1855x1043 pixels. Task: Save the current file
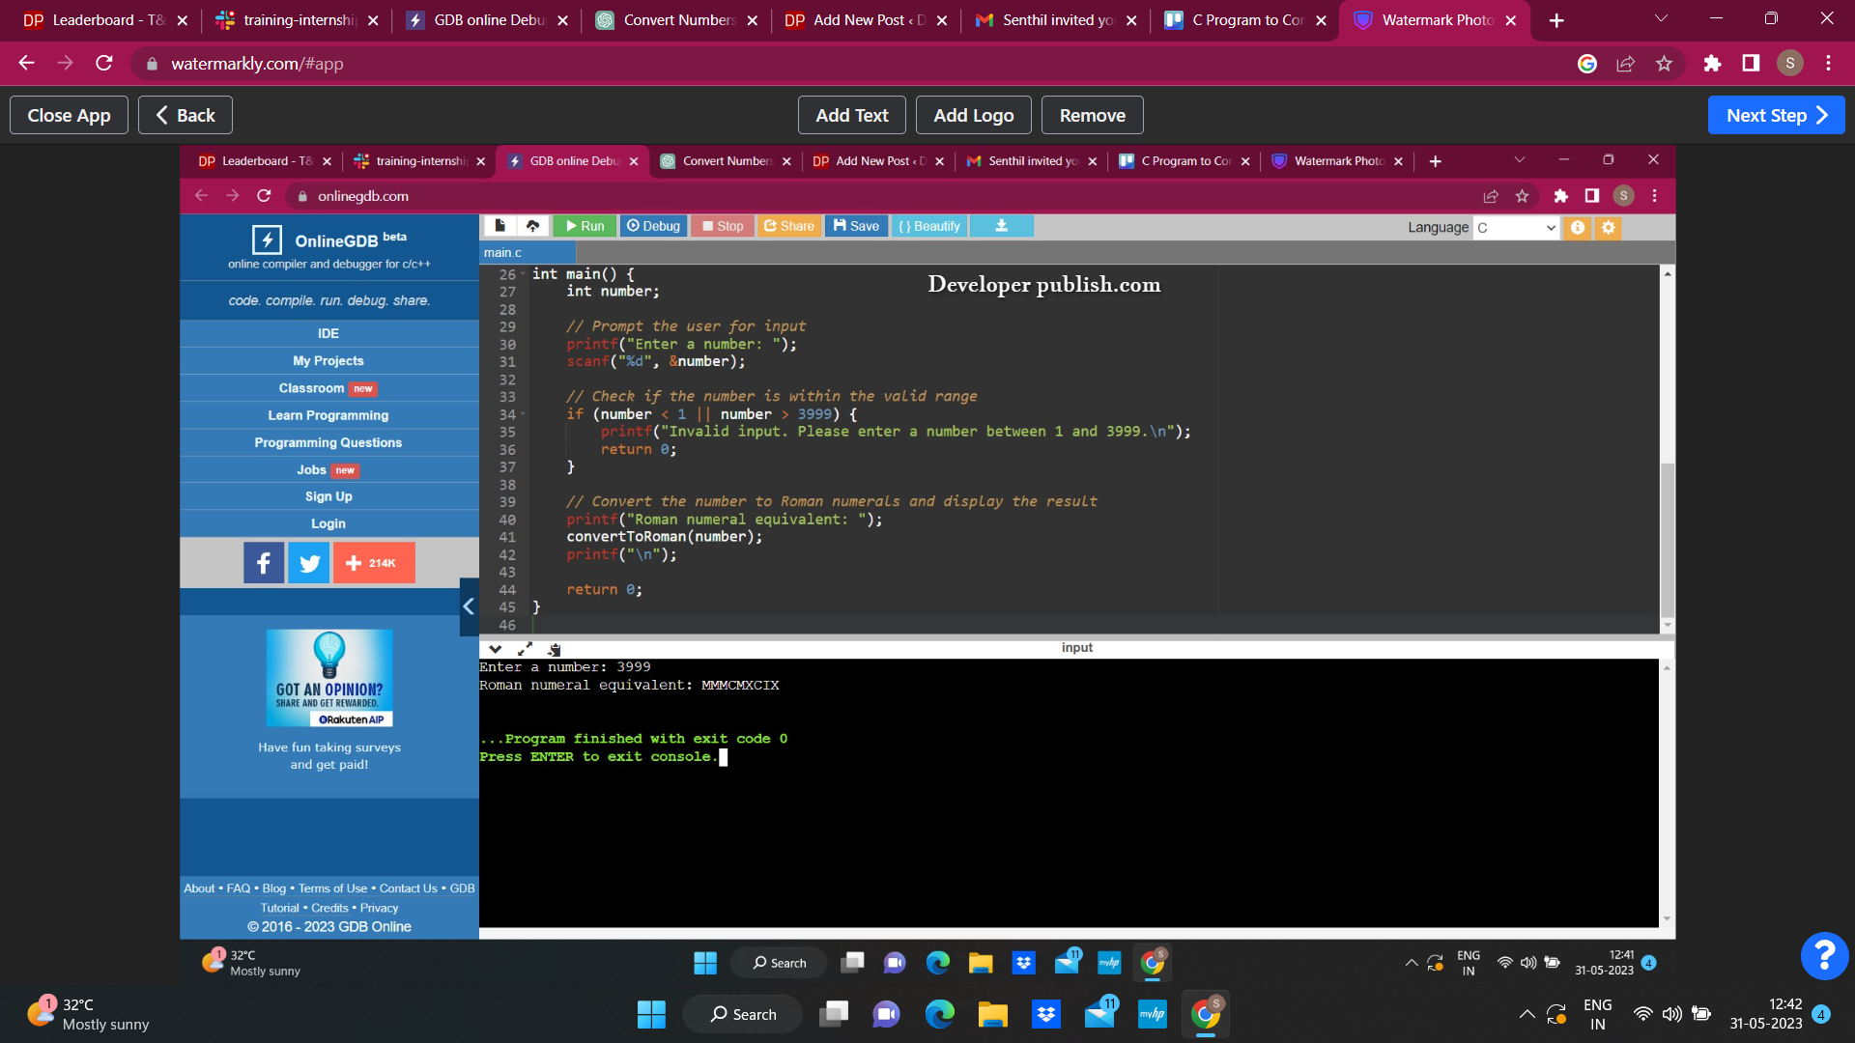point(855,225)
